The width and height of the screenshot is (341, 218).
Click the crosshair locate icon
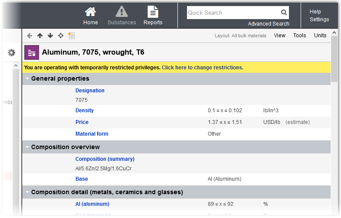[61, 36]
